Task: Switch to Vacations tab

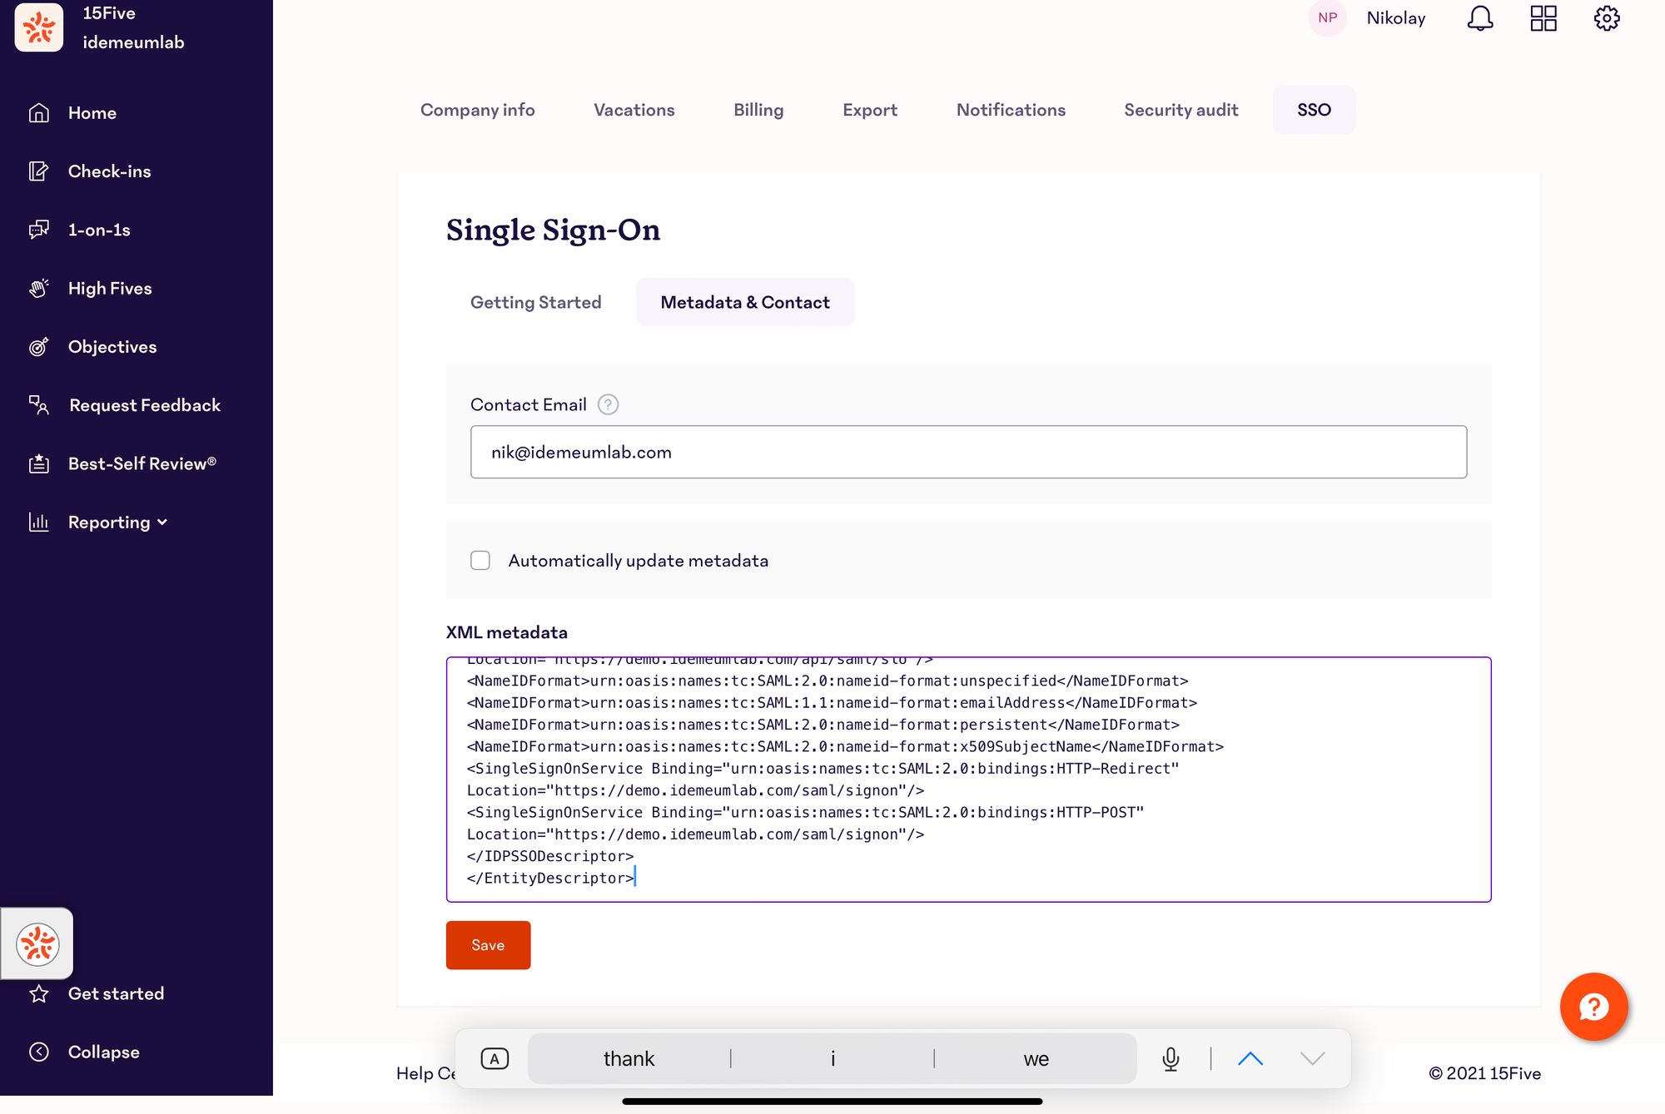Action: click(634, 110)
